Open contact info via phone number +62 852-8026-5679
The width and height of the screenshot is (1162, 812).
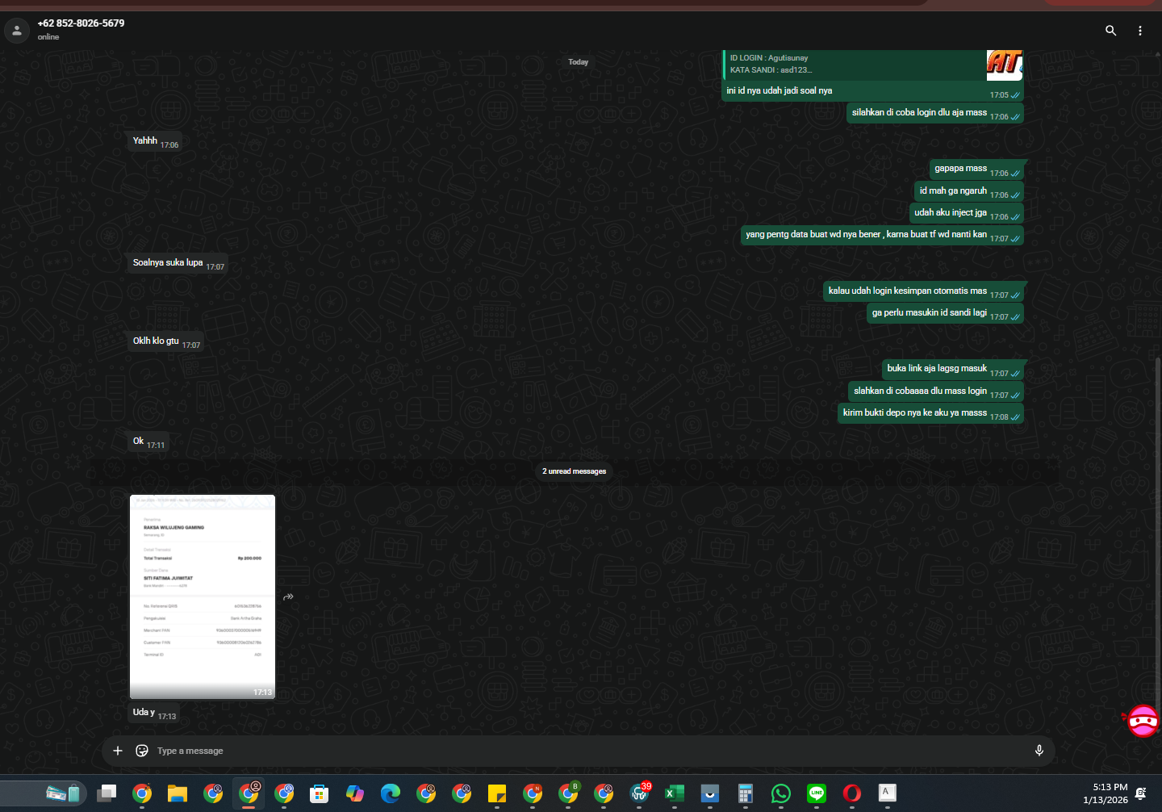81,23
